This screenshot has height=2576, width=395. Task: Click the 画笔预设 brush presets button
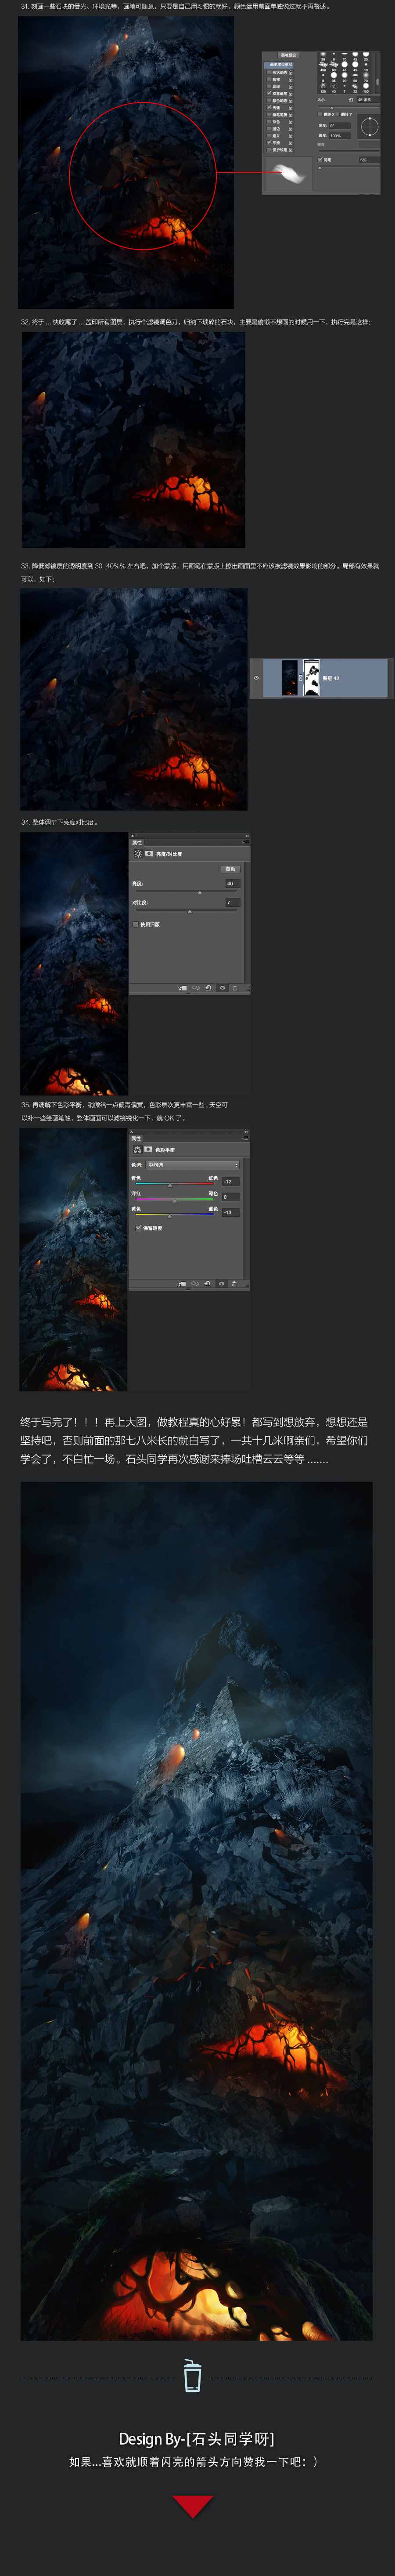(290, 55)
